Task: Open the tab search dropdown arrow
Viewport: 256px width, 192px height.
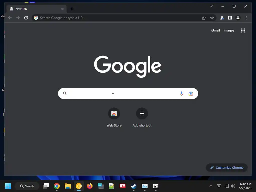Action: (x=211, y=6)
